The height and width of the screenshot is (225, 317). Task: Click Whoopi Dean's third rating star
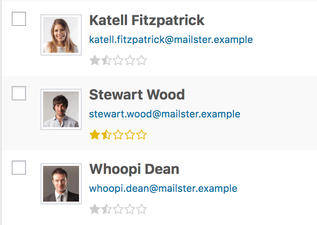point(118,209)
